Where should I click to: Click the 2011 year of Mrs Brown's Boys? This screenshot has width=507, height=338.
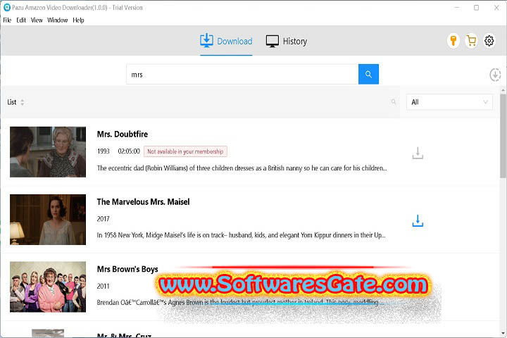[103, 287]
